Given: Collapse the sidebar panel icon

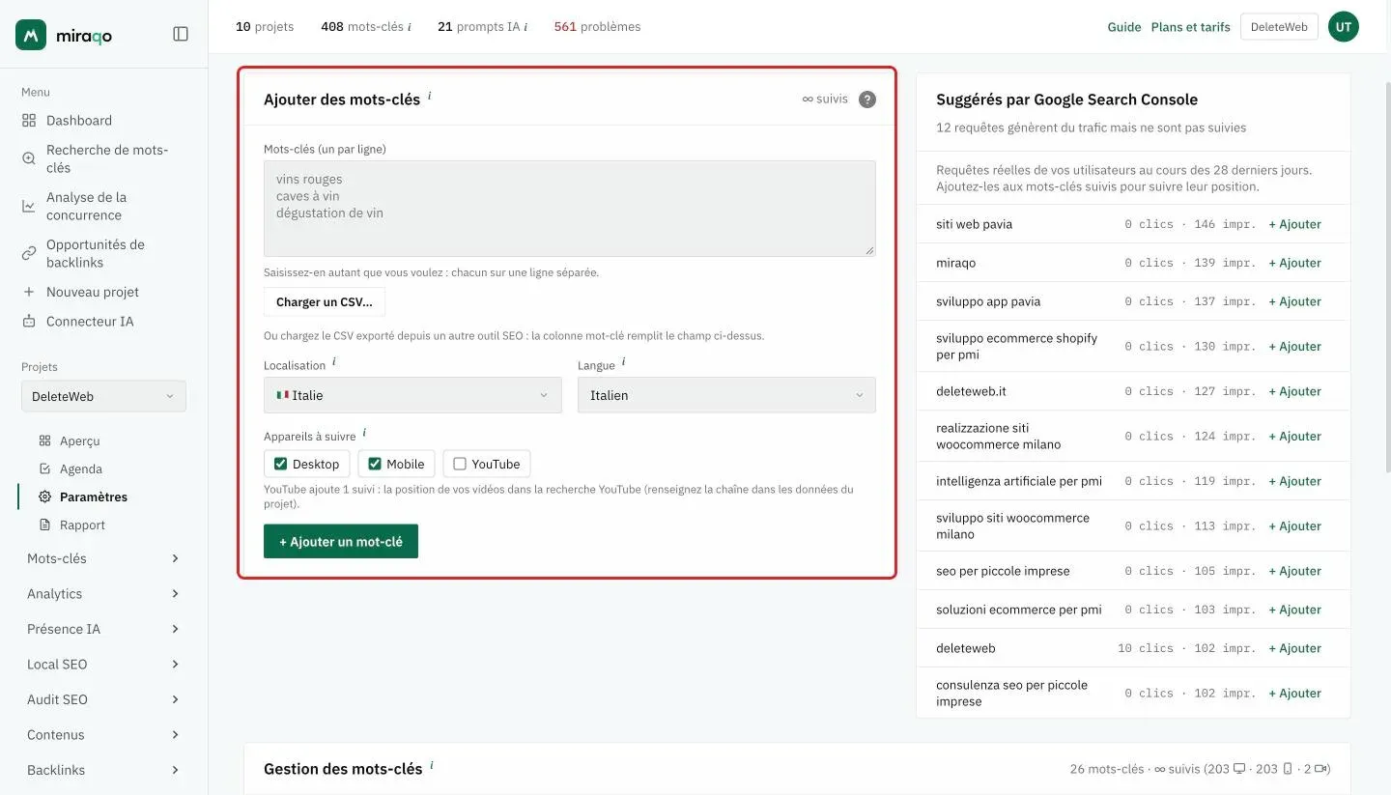Looking at the screenshot, I should click(181, 34).
